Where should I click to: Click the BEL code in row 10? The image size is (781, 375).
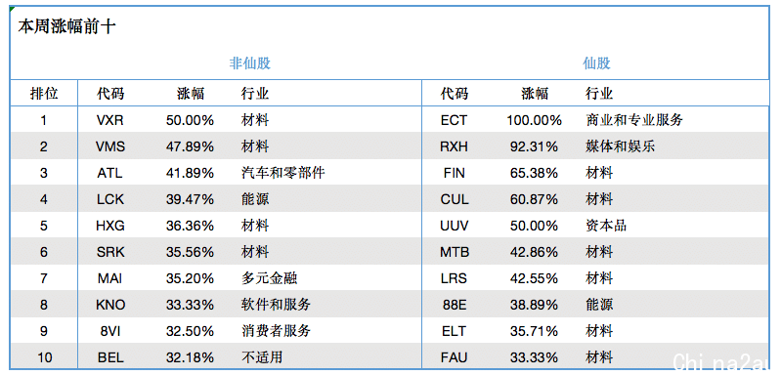[x=110, y=357]
